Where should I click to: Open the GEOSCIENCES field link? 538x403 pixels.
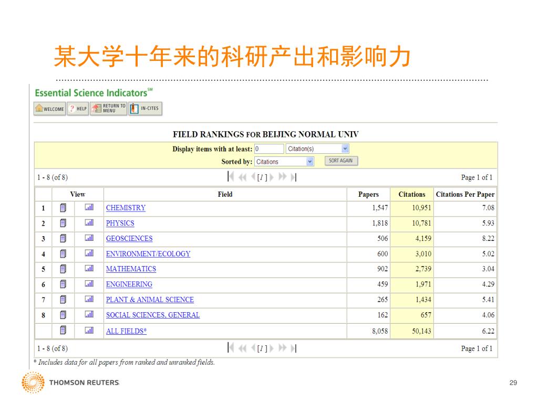coord(129,238)
